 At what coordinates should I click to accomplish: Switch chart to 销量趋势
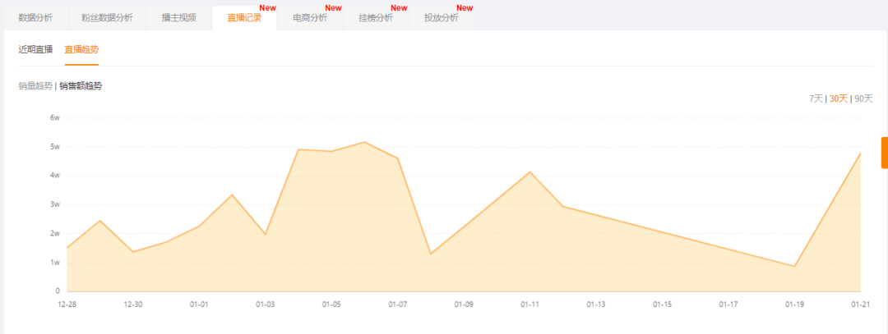(35, 86)
